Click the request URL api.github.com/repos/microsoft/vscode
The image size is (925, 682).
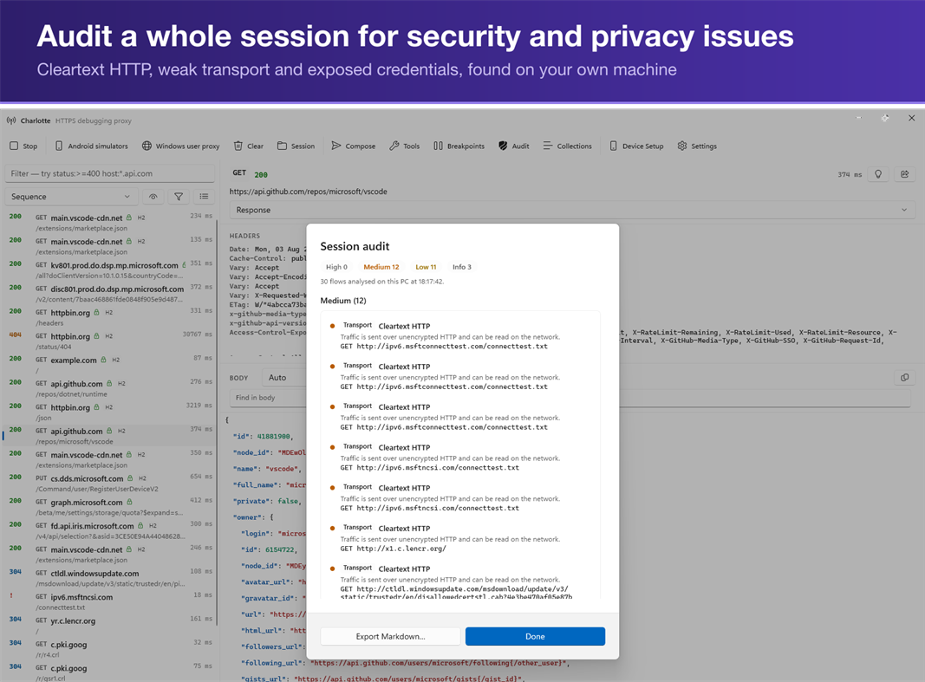coord(308,192)
